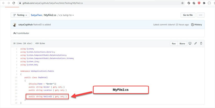View the file History

coord(197,25)
